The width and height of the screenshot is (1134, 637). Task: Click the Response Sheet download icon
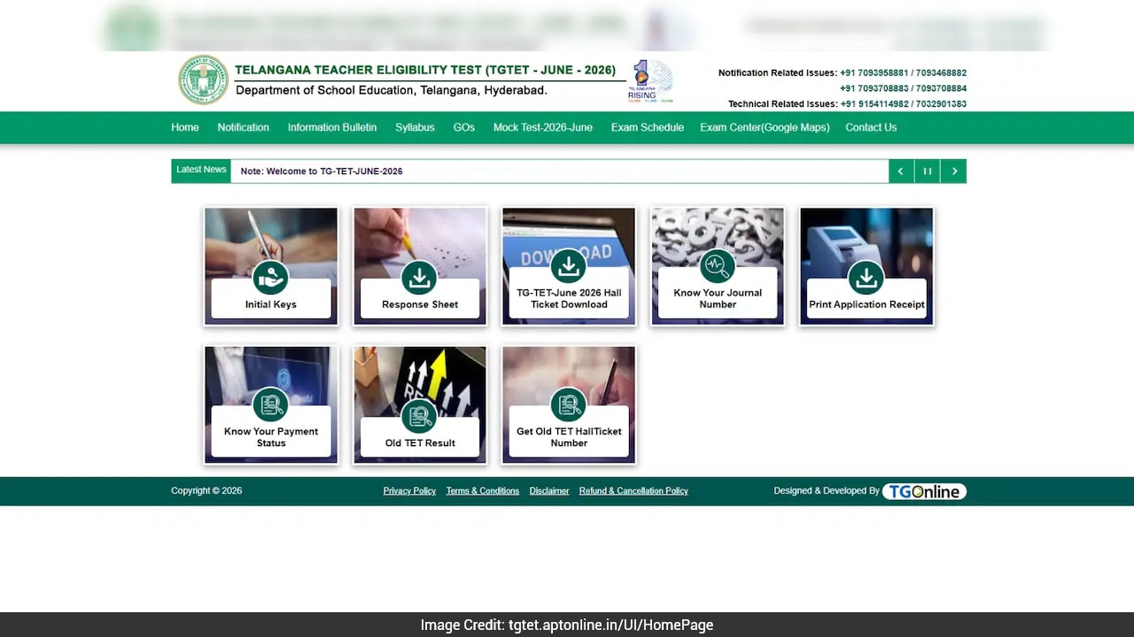pos(420,278)
